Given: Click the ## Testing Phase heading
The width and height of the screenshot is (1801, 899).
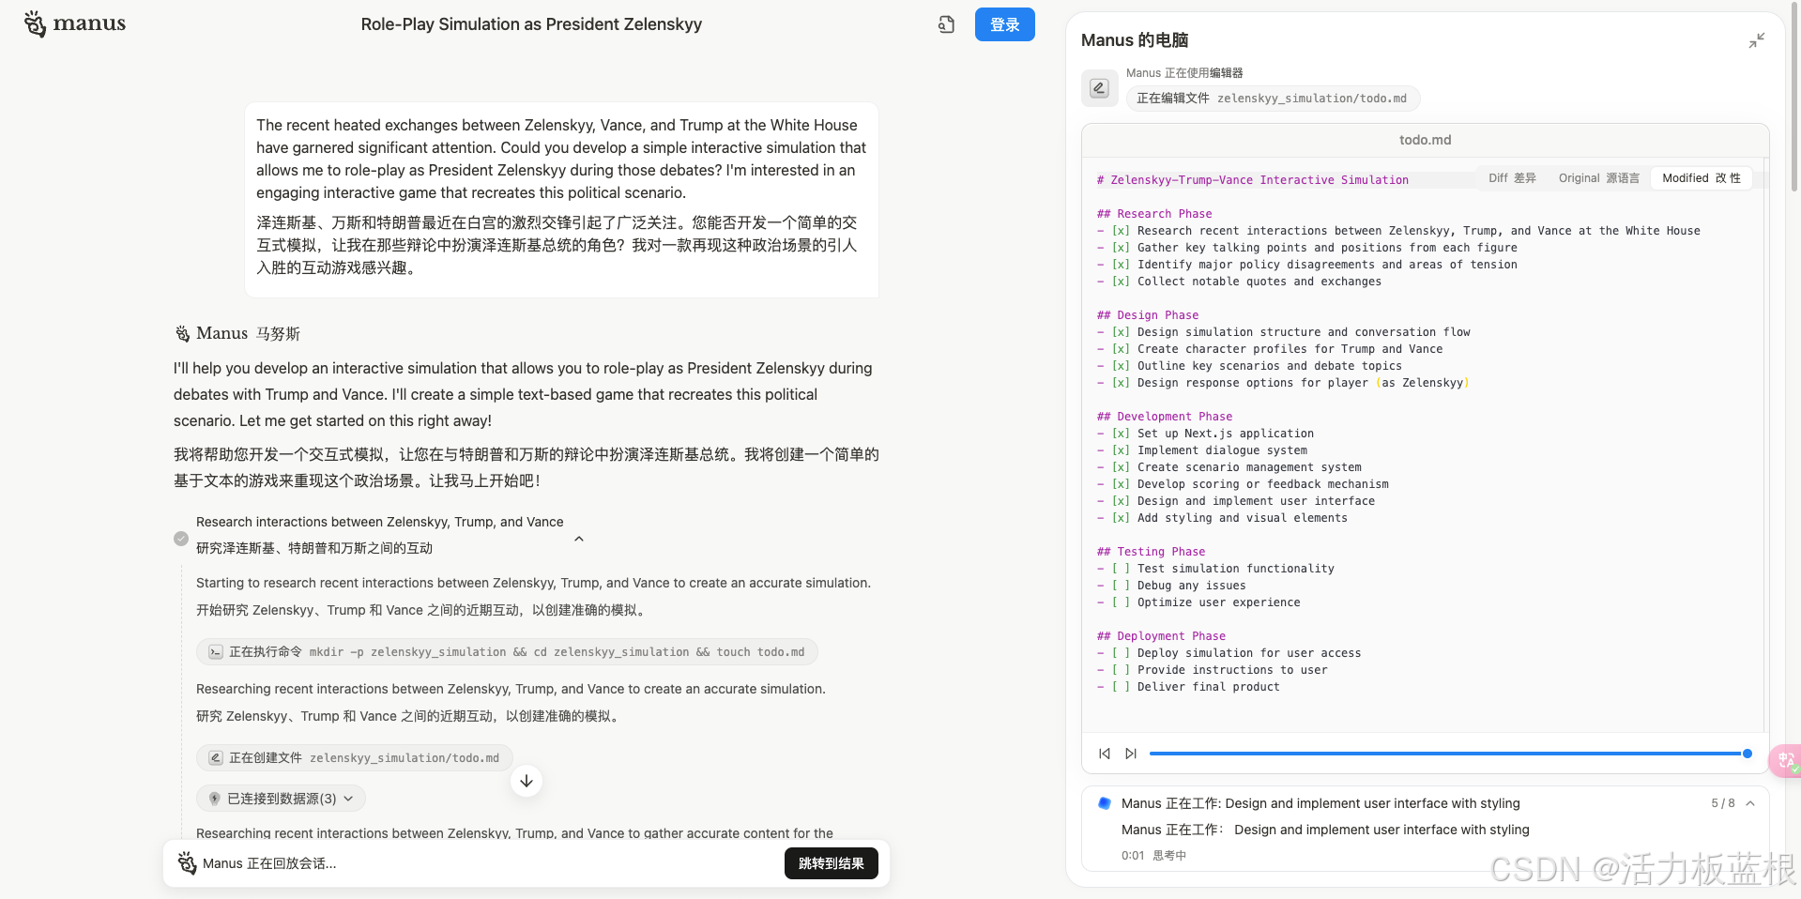Looking at the screenshot, I should [x=1151, y=552].
